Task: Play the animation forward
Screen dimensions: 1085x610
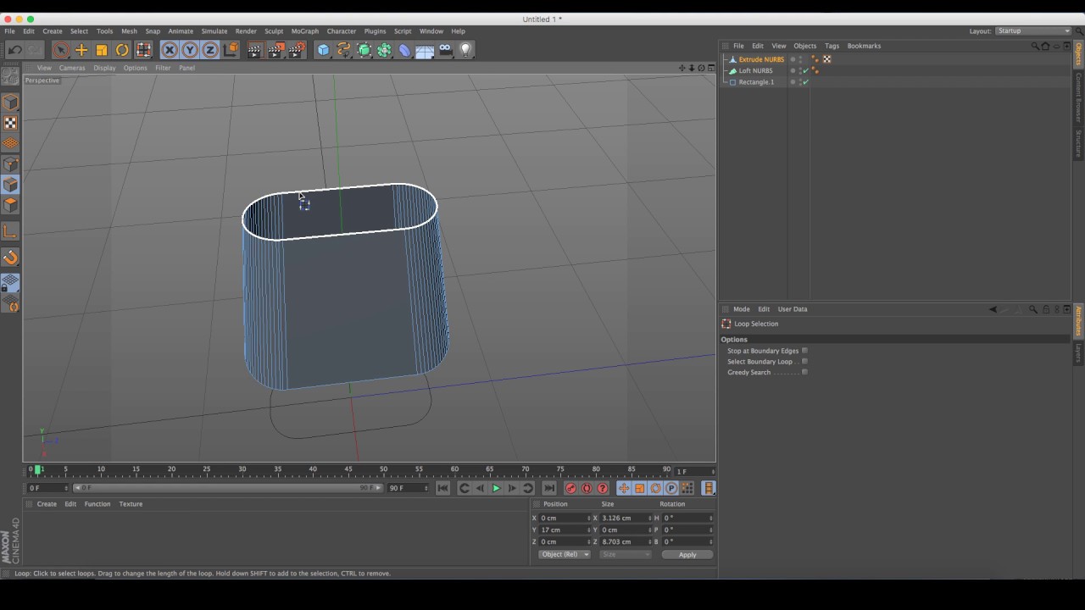Action: point(496,488)
